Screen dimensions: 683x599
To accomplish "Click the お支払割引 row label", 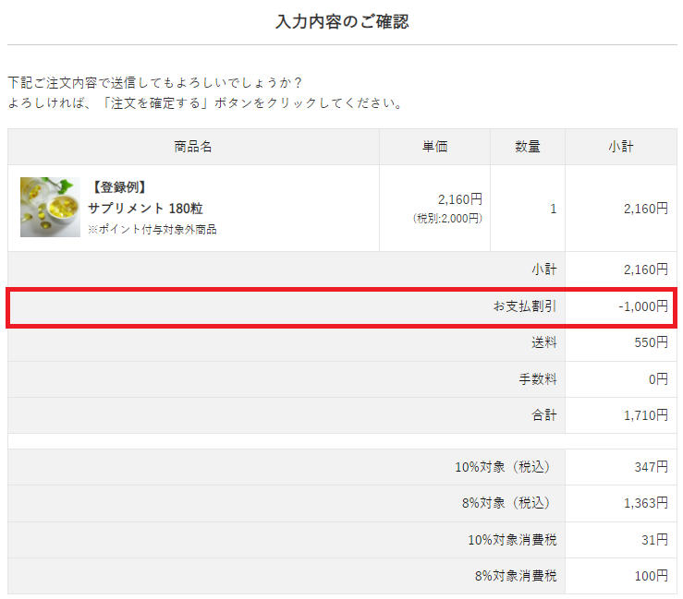I will tap(525, 306).
